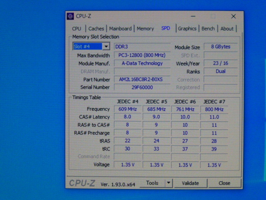Switch to the Bench tab
266x200 pixels.
(208, 29)
